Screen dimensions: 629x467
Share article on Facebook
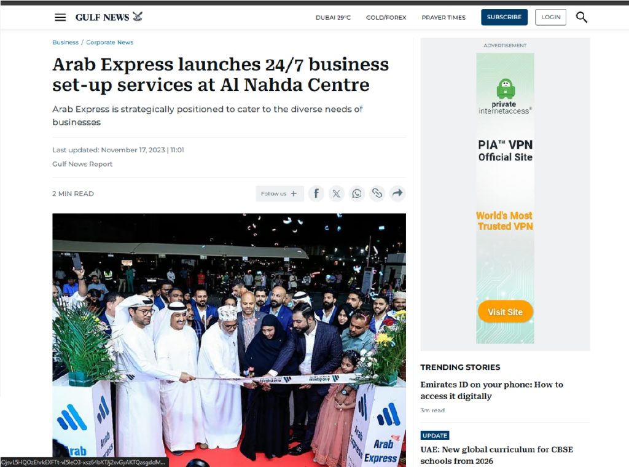(x=316, y=194)
